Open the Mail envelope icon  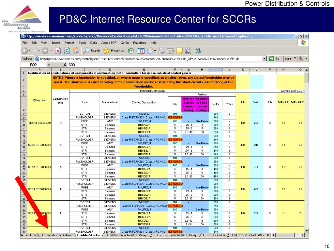click(150, 51)
